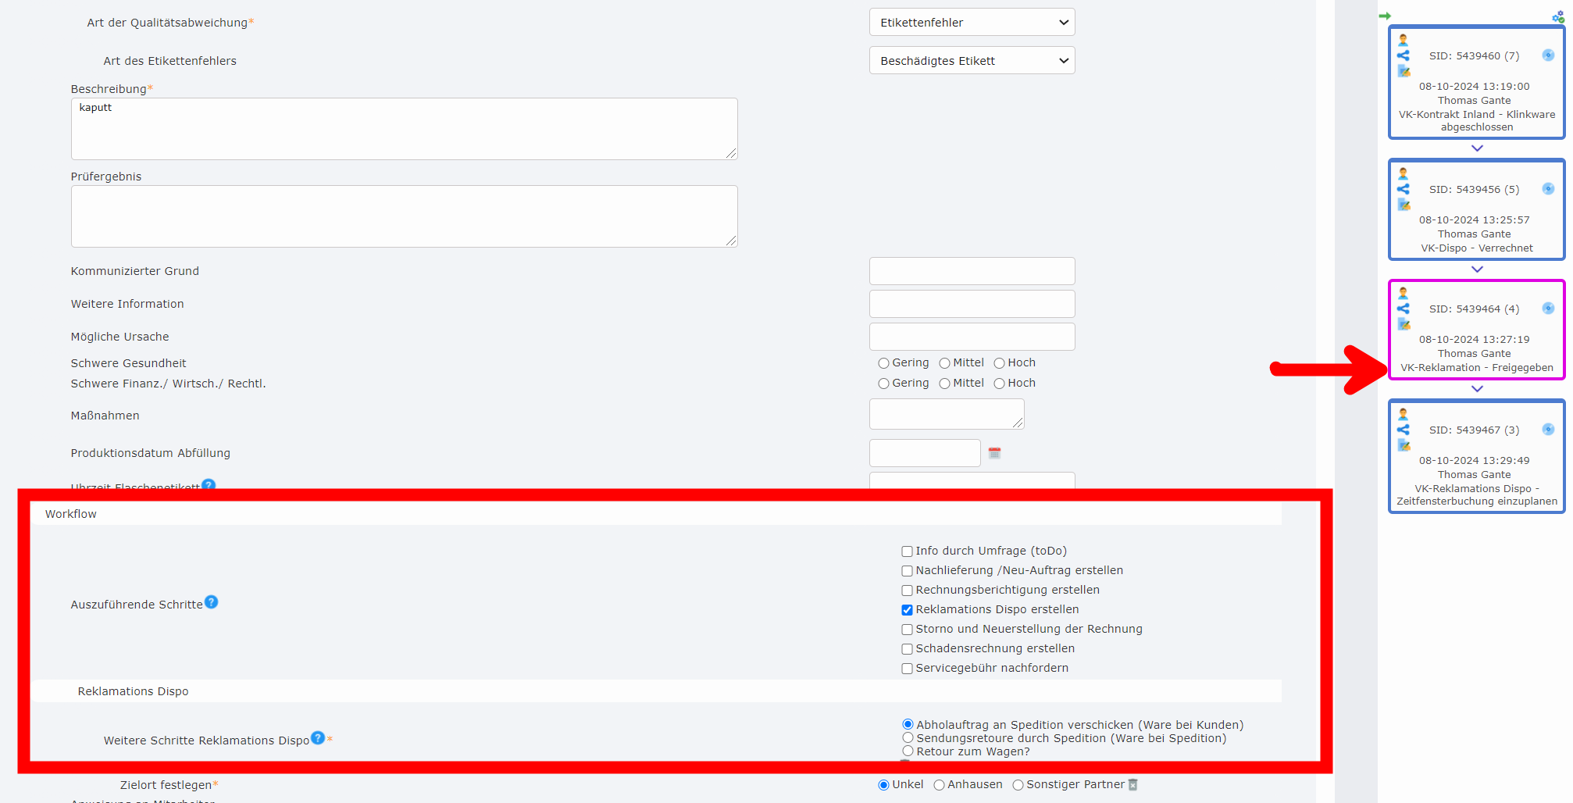The image size is (1573, 803).
Task: Uncheck Reklamations Dispo erstellen
Action: (907, 610)
